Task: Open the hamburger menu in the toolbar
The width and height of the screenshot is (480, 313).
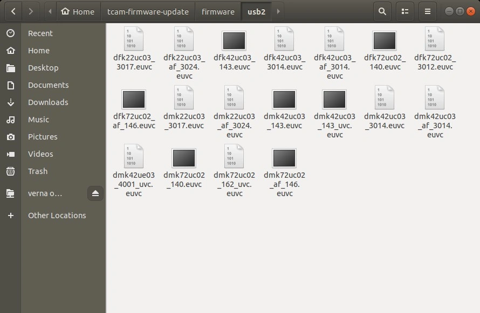Action: [x=428, y=11]
